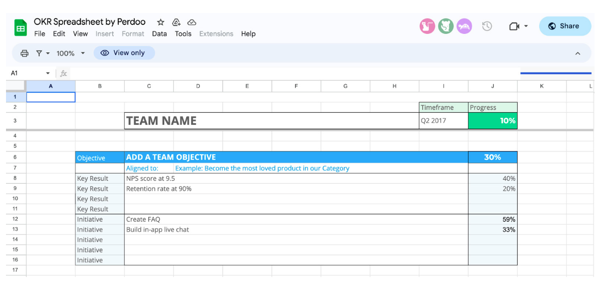Open the 100% zoom dropdown

pyautogui.click(x=70, y=53)
